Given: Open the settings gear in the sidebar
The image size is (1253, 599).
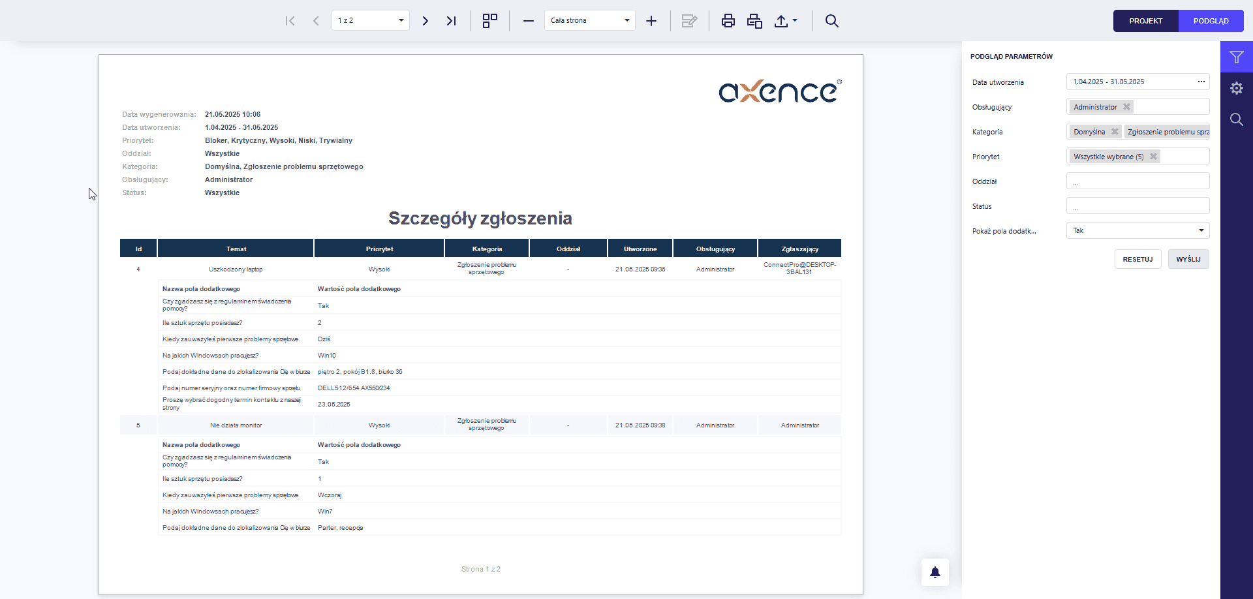Looking at the screenshot, I should point(1237,88).
